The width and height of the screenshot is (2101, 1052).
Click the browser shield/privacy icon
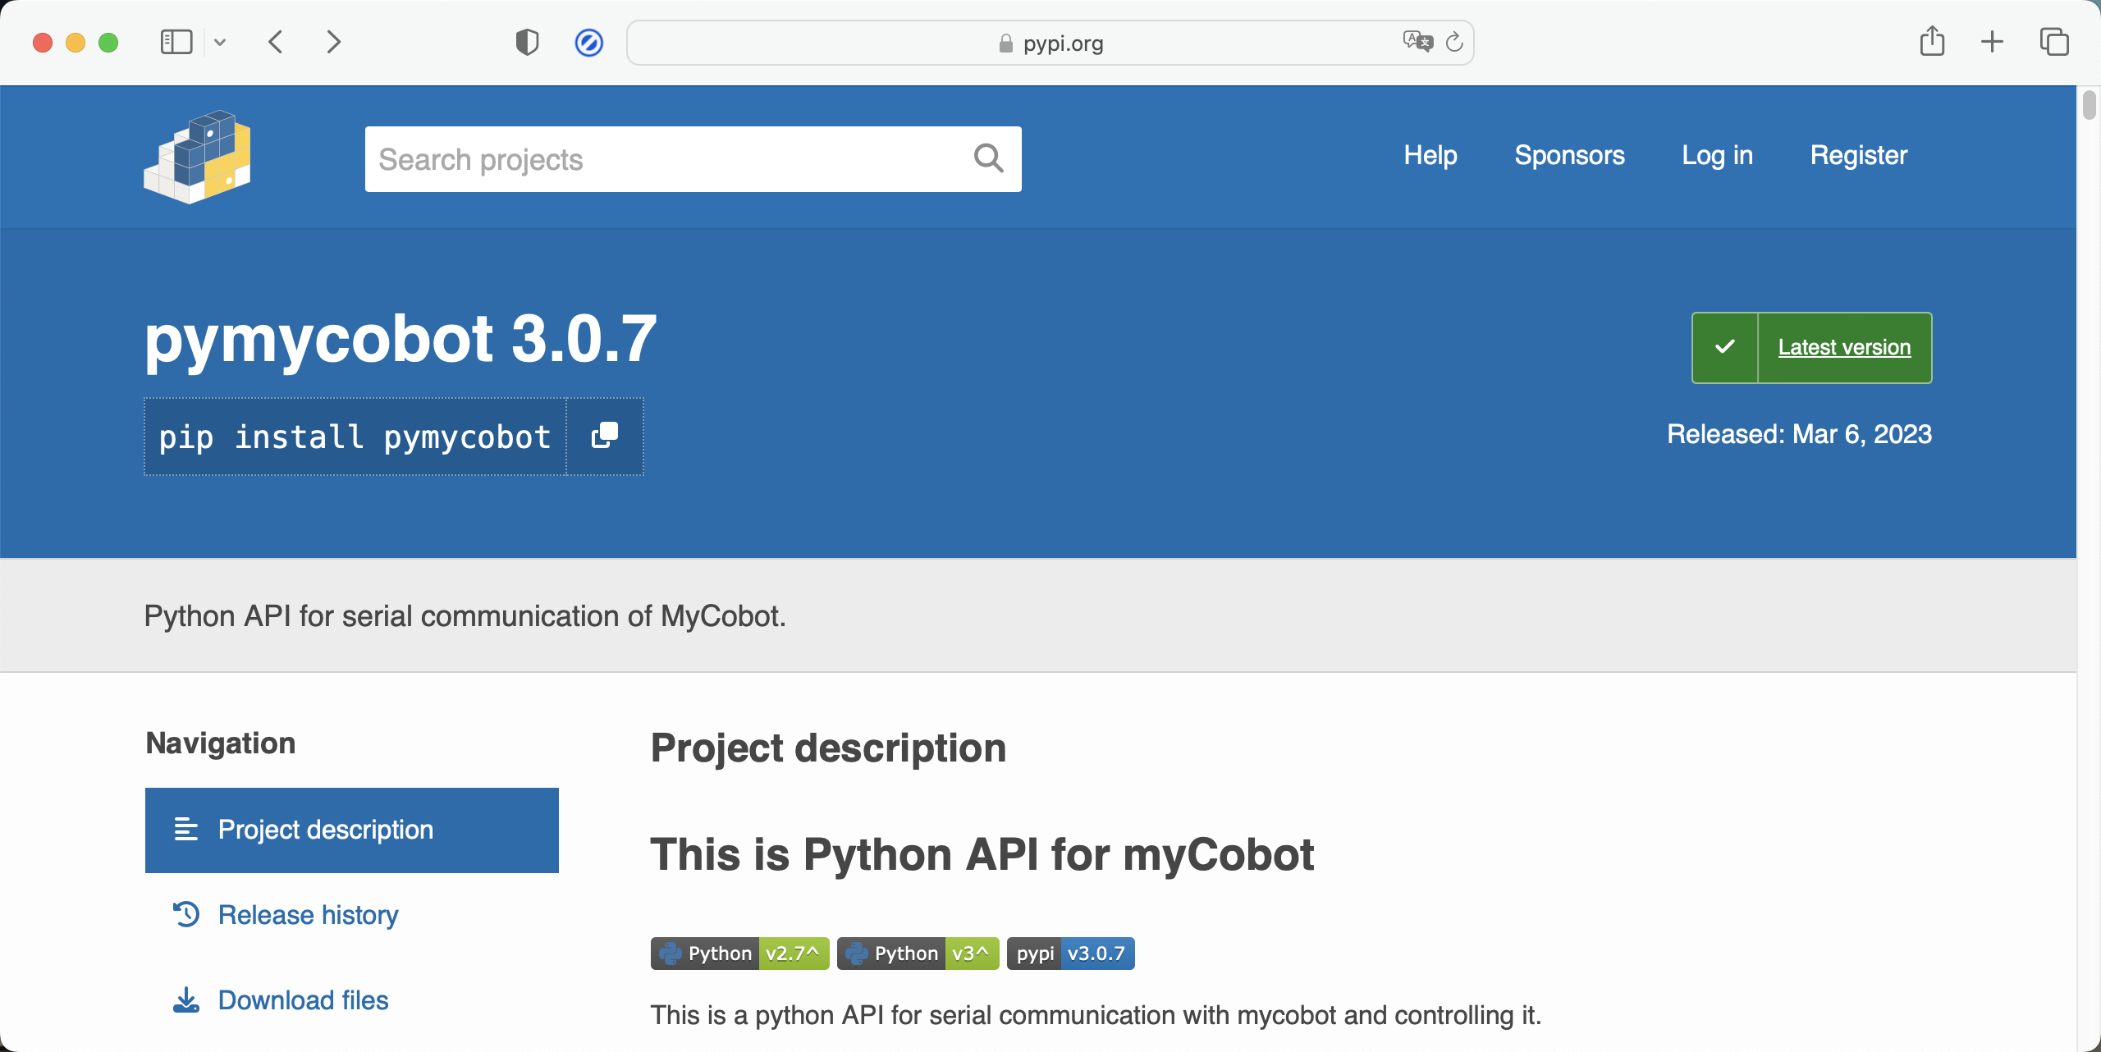point(527,42)
